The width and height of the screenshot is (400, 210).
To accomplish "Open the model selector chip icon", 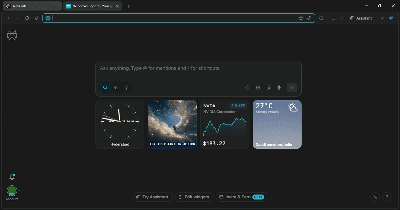I will tap(258, 87).
